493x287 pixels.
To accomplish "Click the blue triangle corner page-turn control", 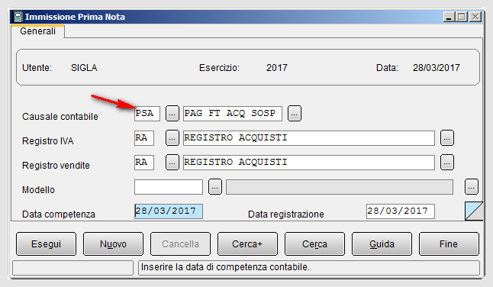I will point(474,211).
